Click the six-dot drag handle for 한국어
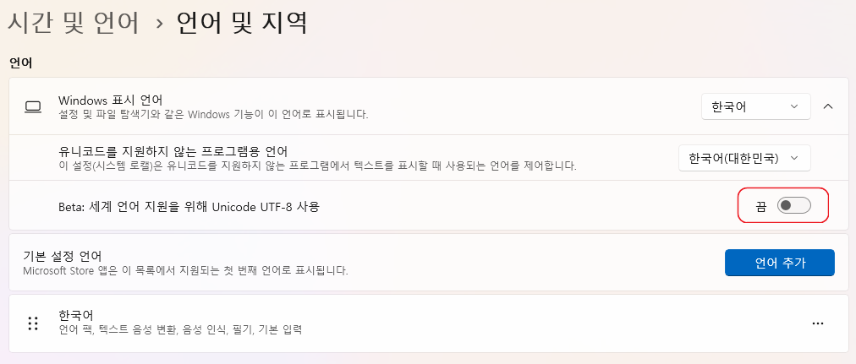This screenshot has height=364, width=856. 33,323
